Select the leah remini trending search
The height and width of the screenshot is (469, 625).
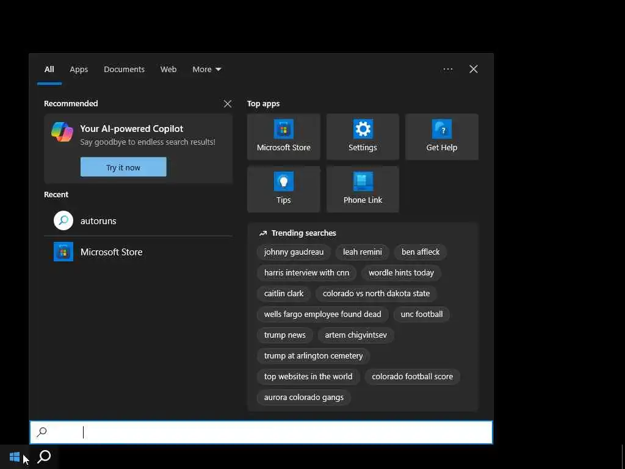[x=363, y=252]
